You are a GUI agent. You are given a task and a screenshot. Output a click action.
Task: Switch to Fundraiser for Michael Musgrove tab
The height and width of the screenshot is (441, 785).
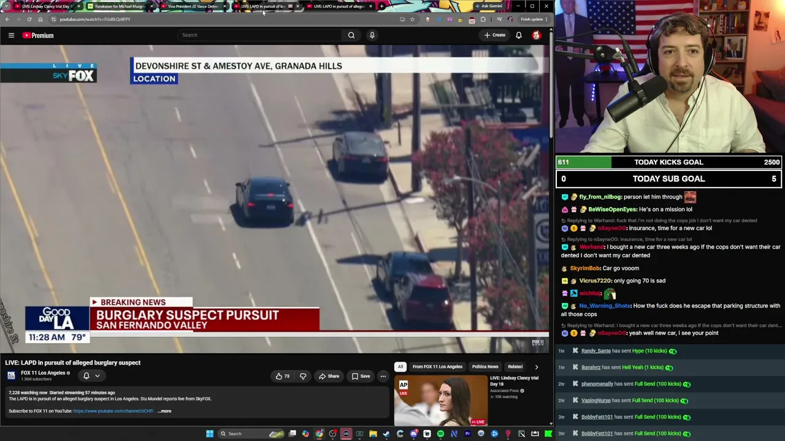tap(120, 6)
